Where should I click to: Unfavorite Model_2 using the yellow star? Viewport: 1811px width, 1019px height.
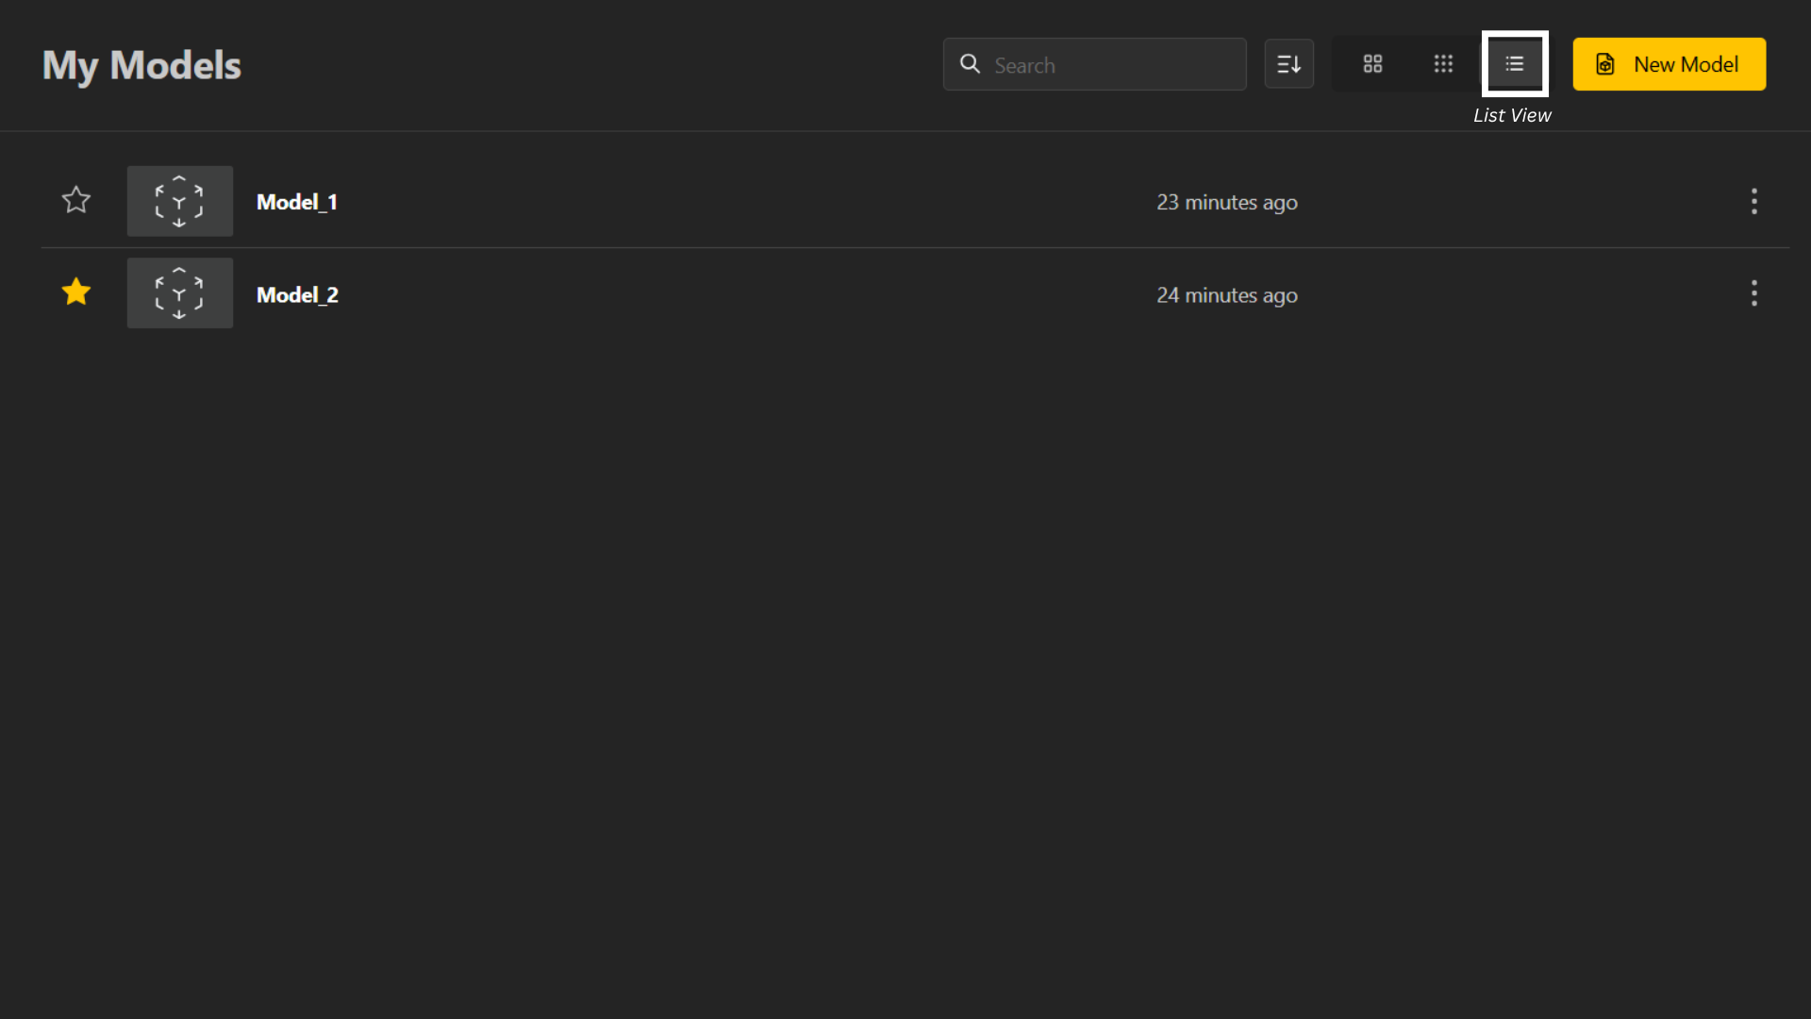[76, 292]
